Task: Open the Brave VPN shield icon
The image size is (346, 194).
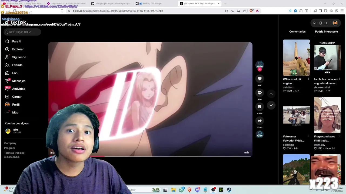Action: [337, 11]
